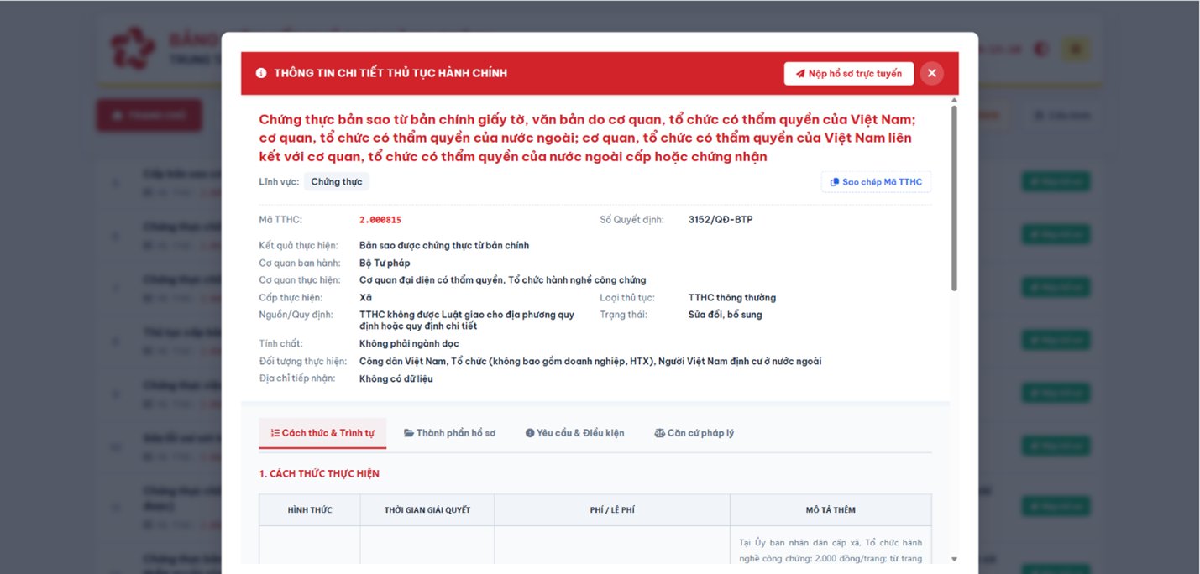The image size is (1200, 574).
Task: Open the Yêu cầu & Điều kiện tab
Action: (x=575, y=433)
